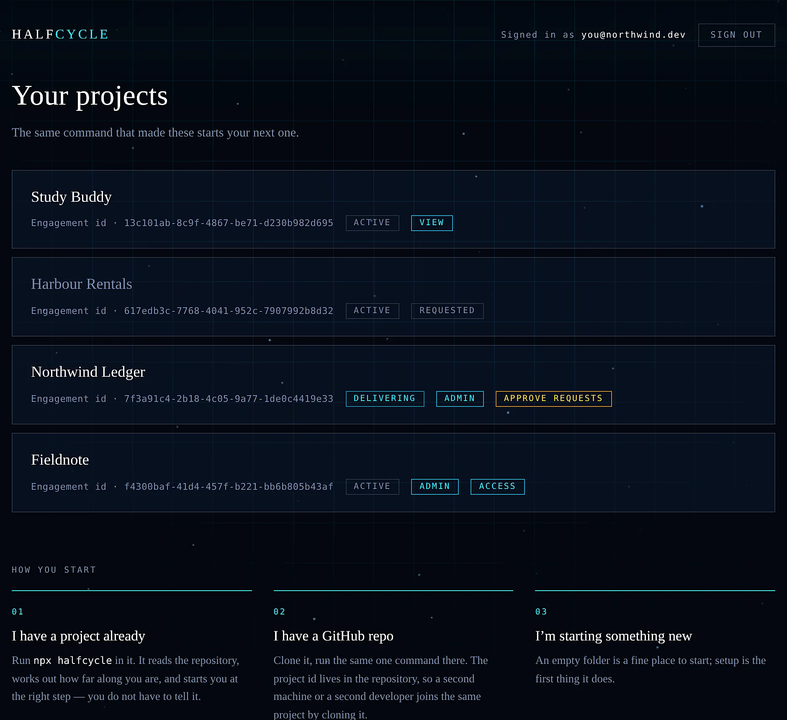Click ACCESS on Fieldnote
This screenshot has width=787, height=720.
coord(497,486)
